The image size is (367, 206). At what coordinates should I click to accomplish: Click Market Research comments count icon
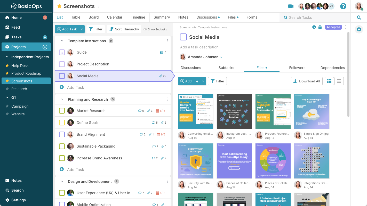pos(141,111)
